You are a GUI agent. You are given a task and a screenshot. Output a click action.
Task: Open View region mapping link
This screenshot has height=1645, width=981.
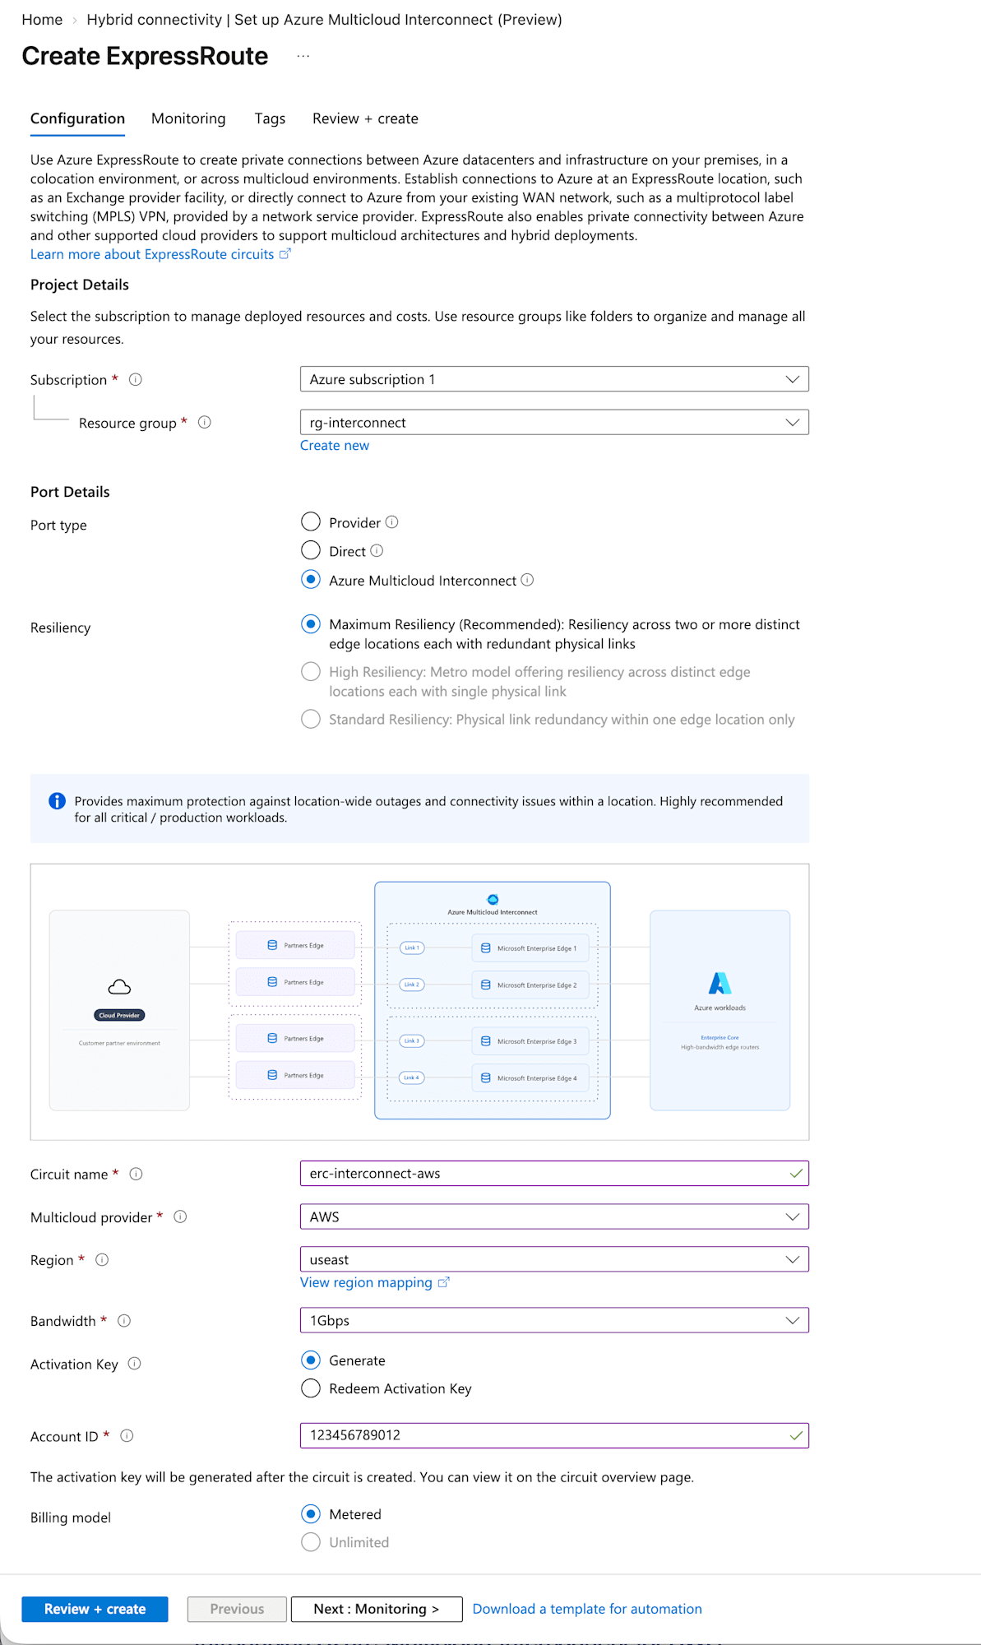tap(366, 1282)
